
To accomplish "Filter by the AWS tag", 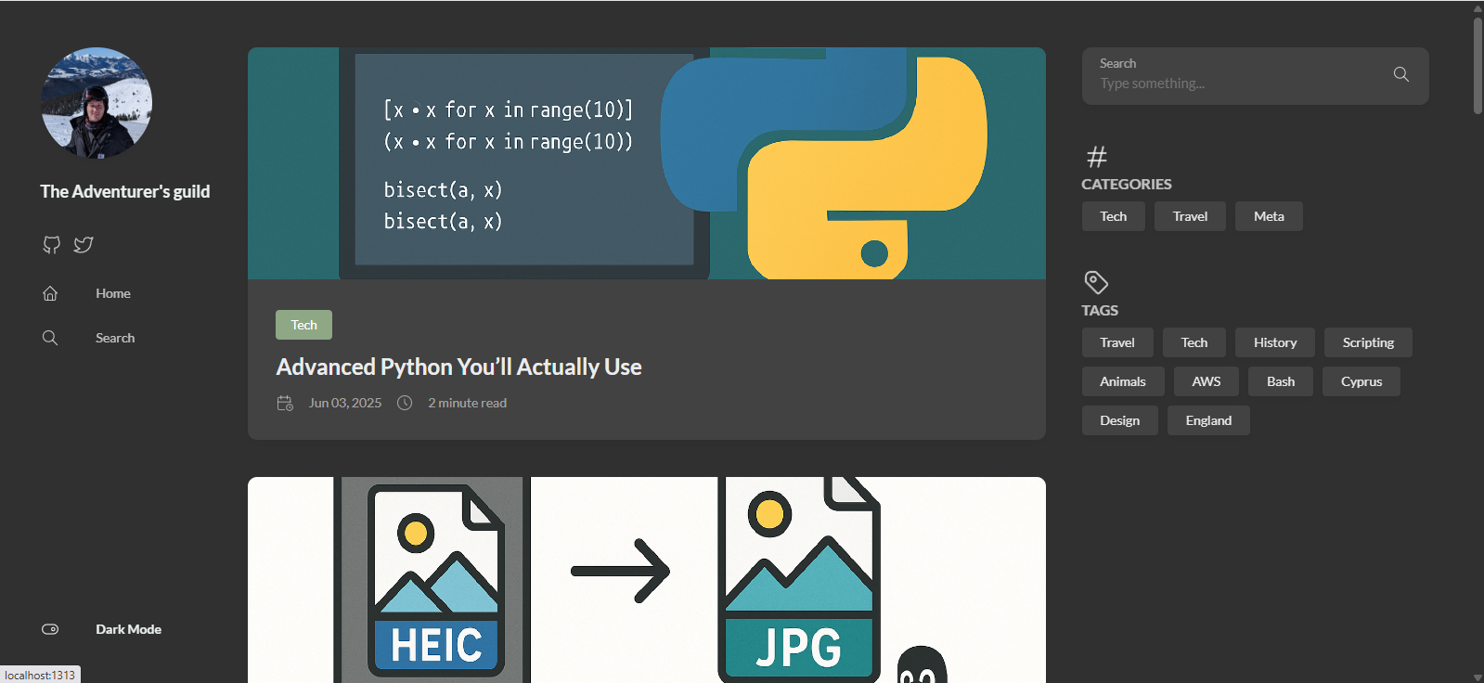I will tap(1207, 381).
